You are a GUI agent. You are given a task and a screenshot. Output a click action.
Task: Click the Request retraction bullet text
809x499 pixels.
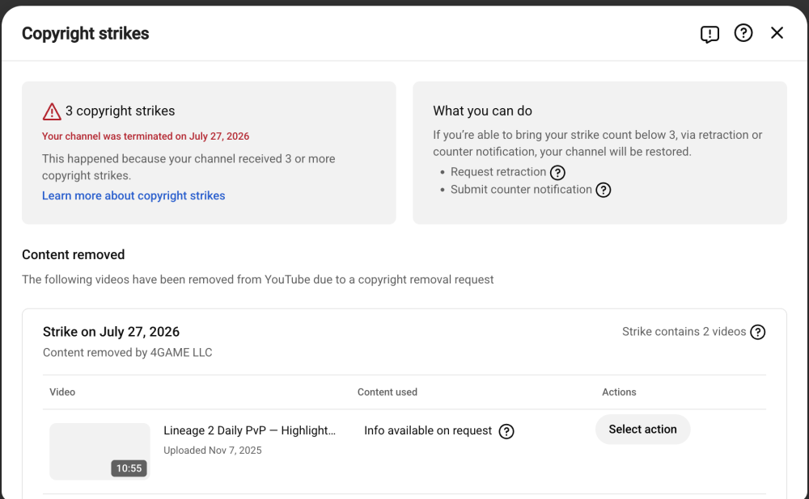coord(498,172)
